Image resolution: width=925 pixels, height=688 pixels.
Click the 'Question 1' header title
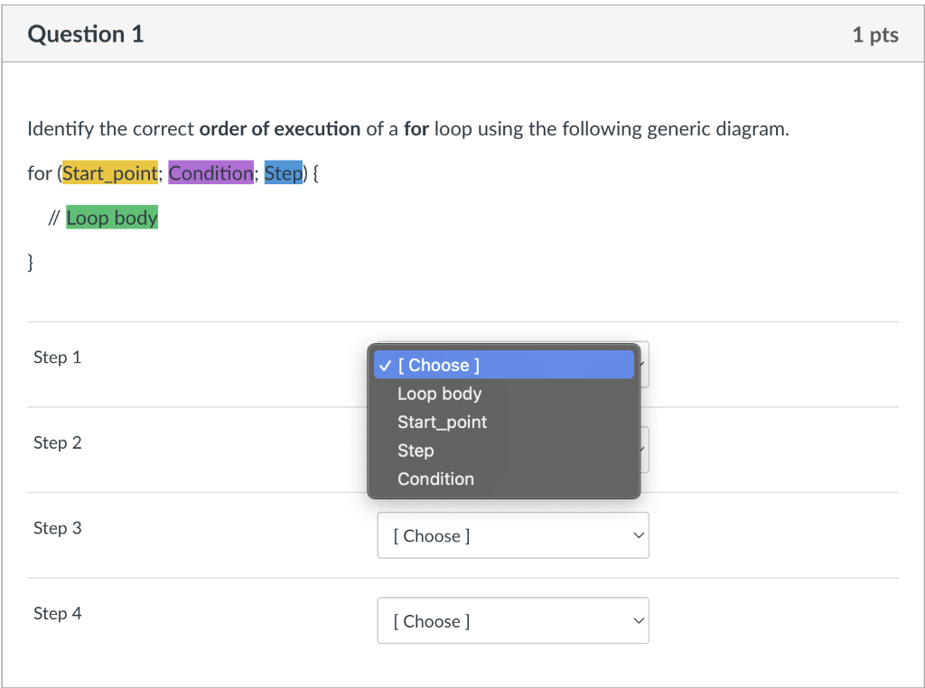tap(86, 34)
